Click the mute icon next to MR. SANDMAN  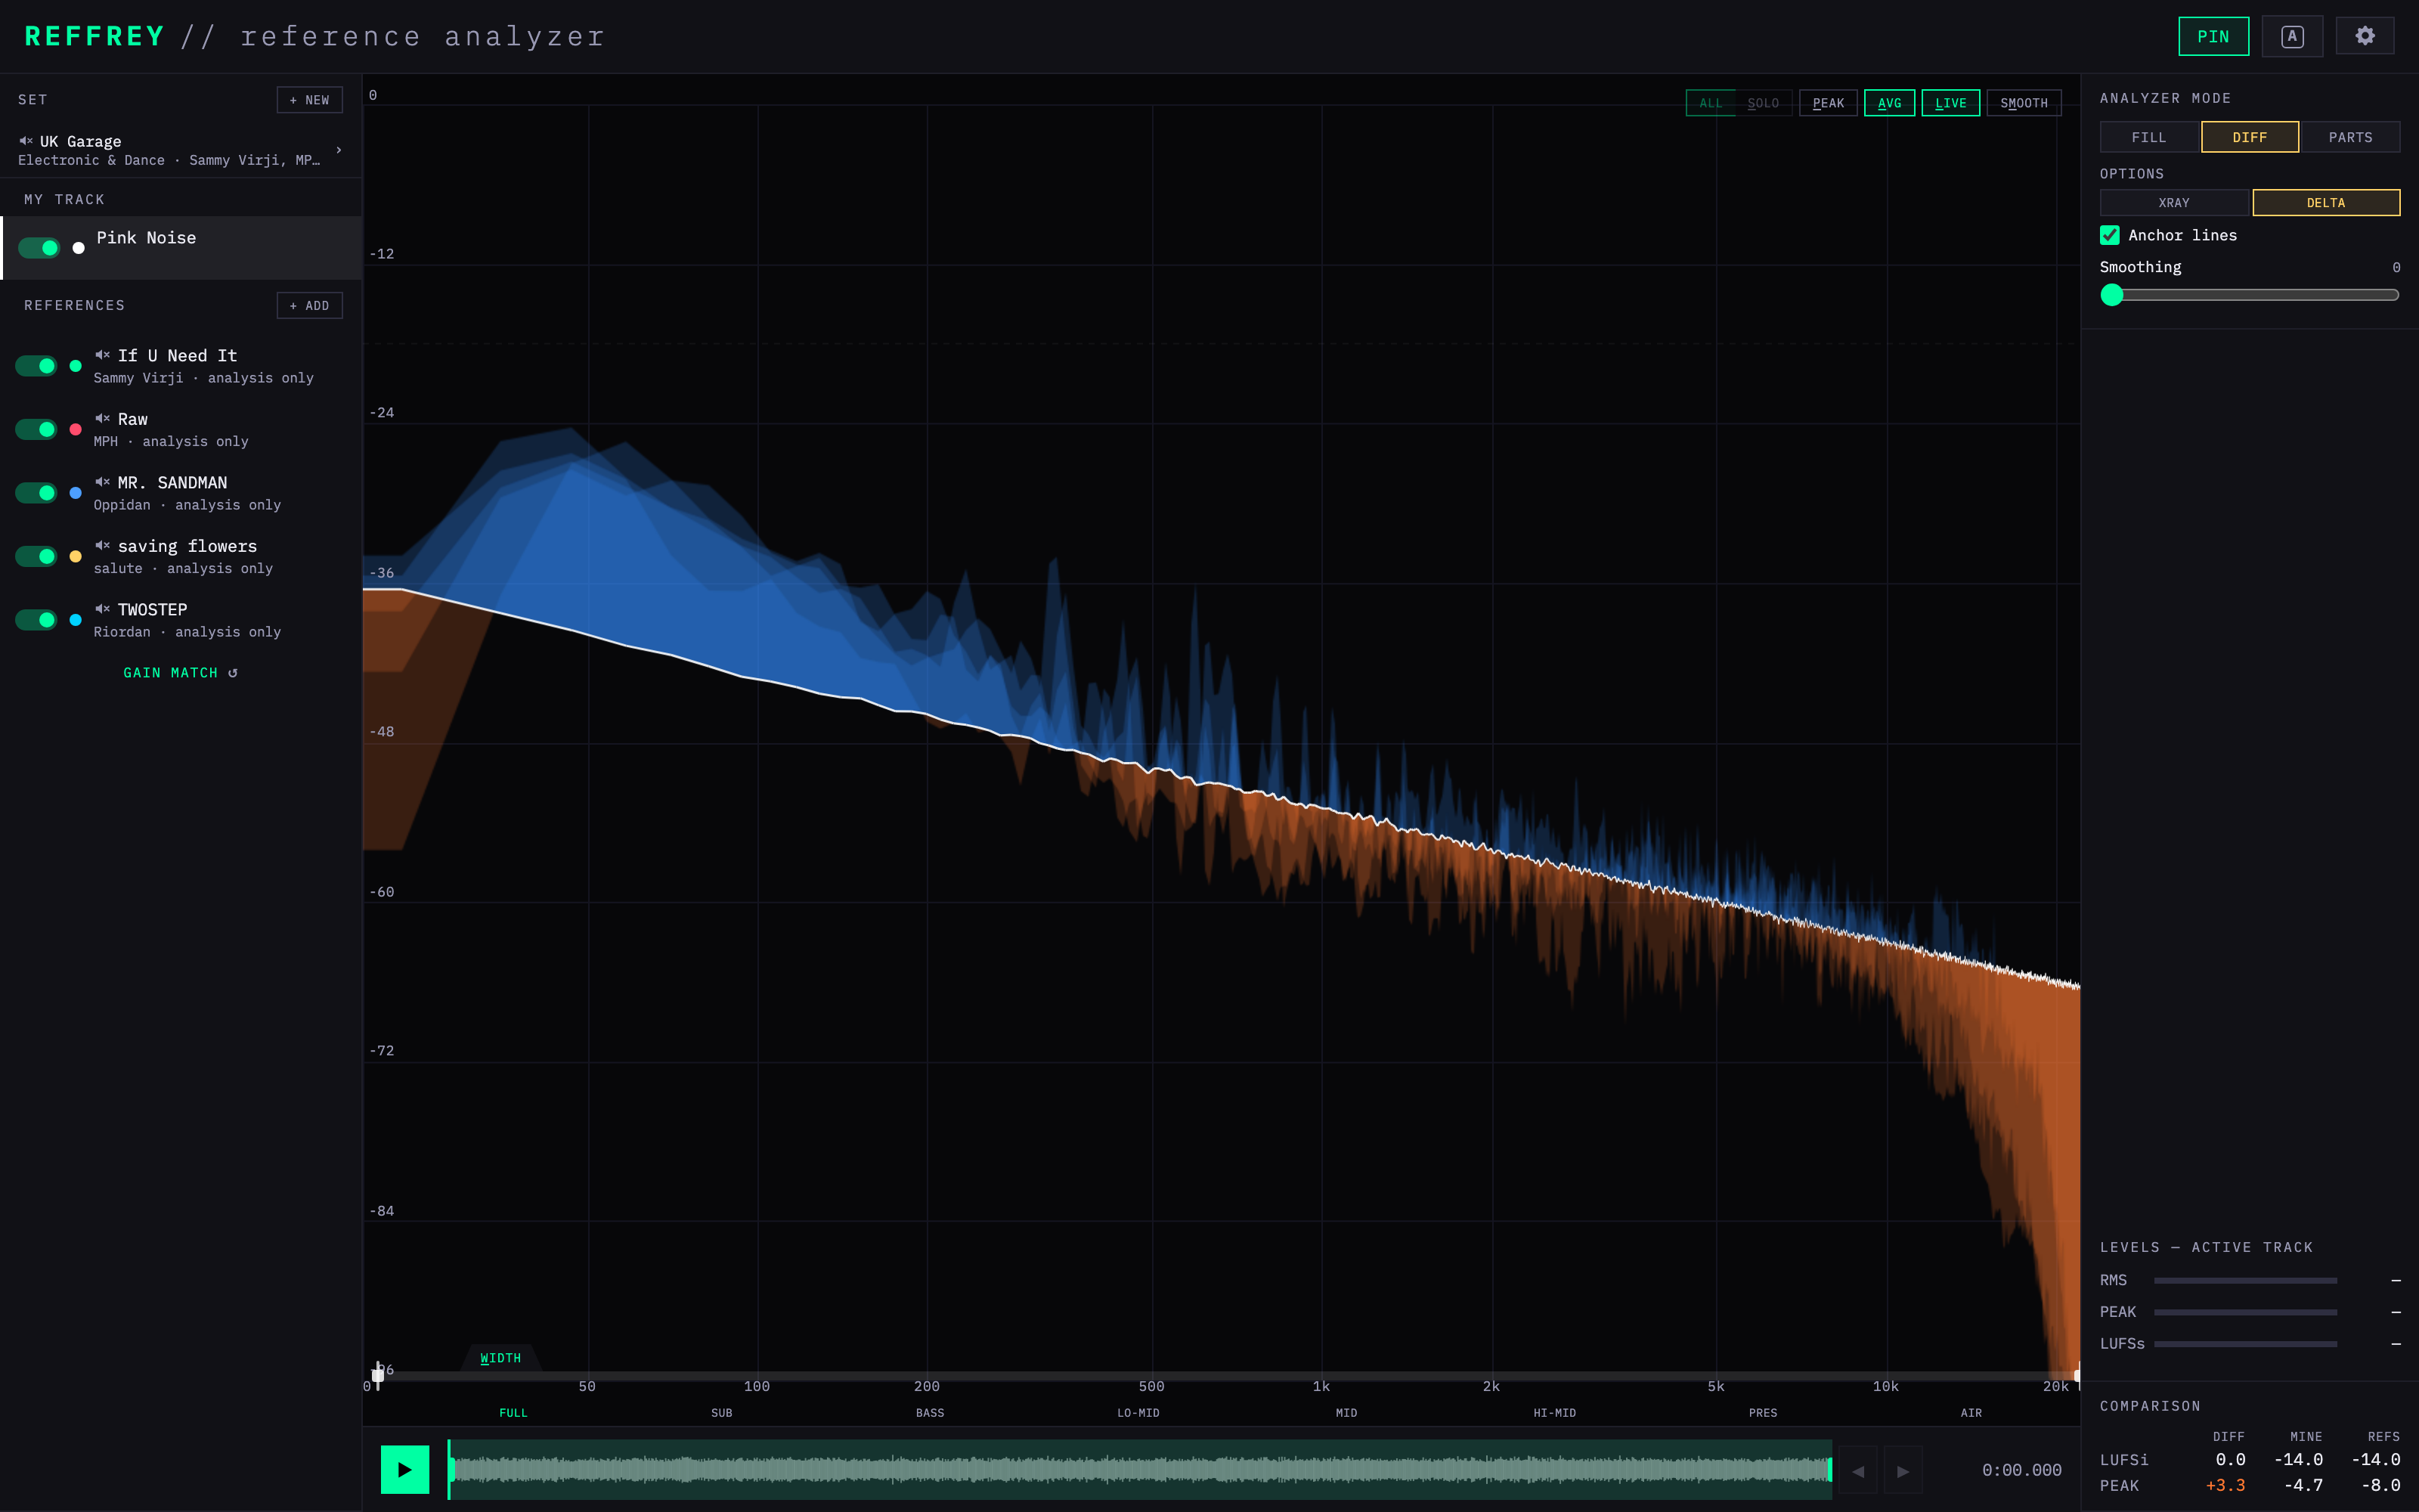tap(102, 482)
